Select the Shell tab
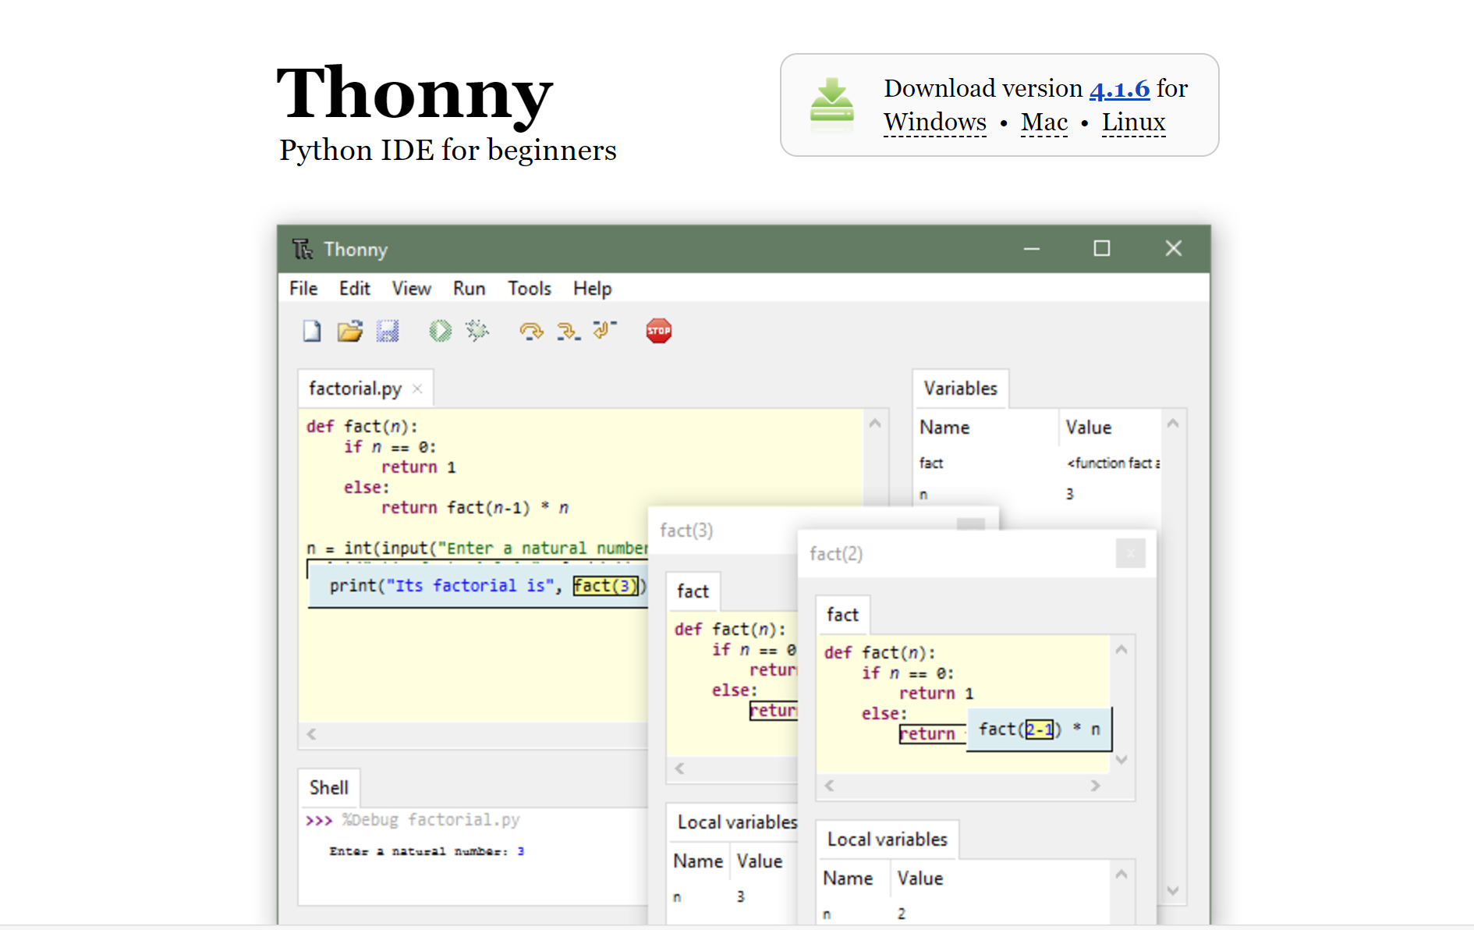 click(x=329, y=788)
